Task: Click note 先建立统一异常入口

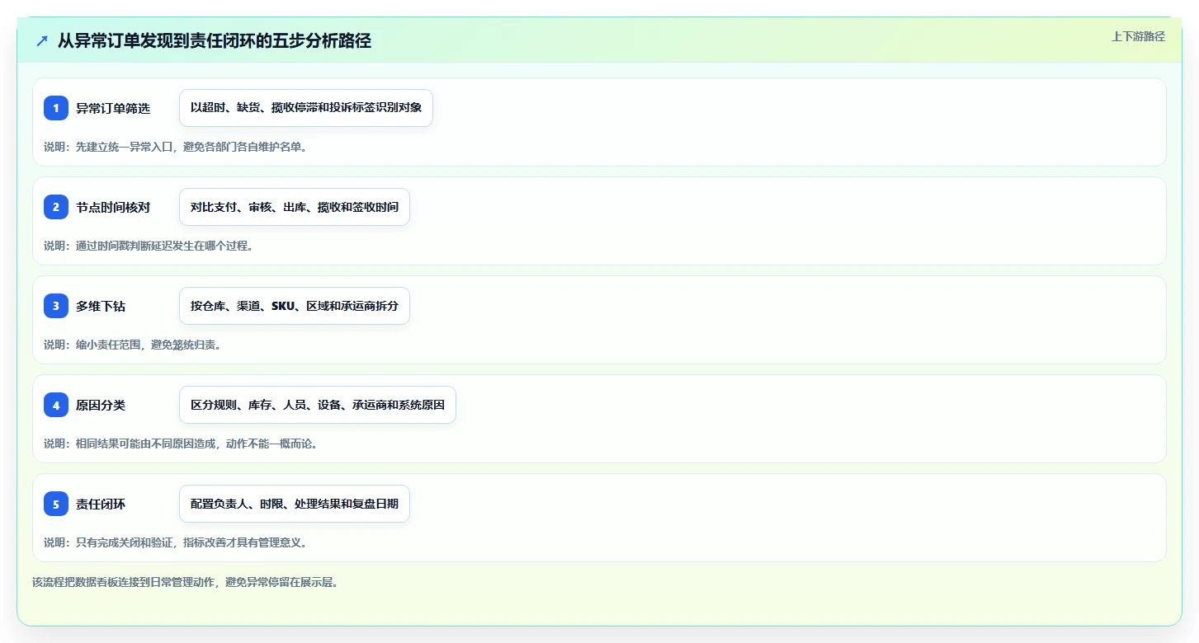Action: coord(175,147)
